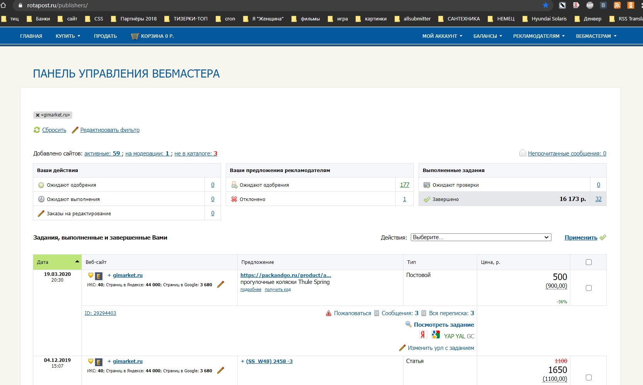Remove the «gimarket.ru» filter tag with its X
The image size is (643, 385).
(x=37, y=115)
